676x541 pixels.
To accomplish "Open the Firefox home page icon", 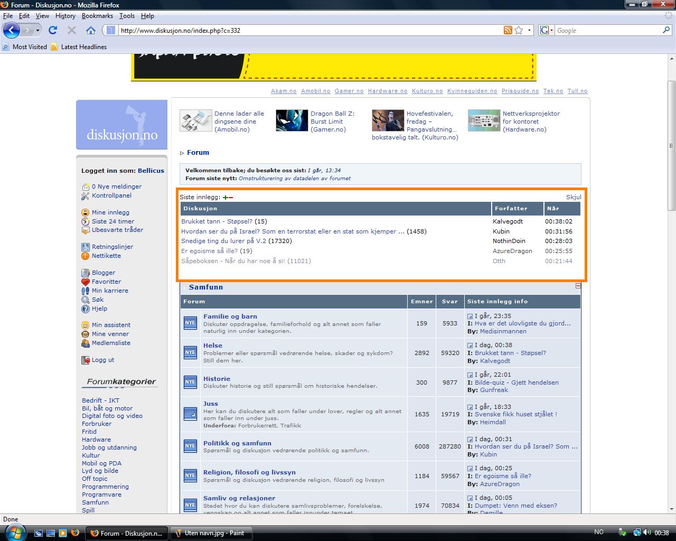I will (91, 30).
